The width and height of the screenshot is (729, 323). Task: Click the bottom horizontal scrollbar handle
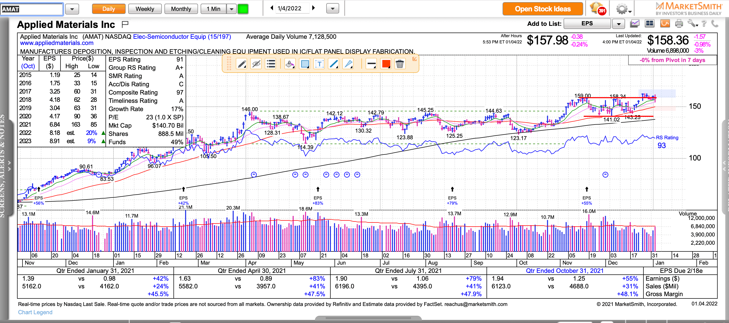point(368,318)
